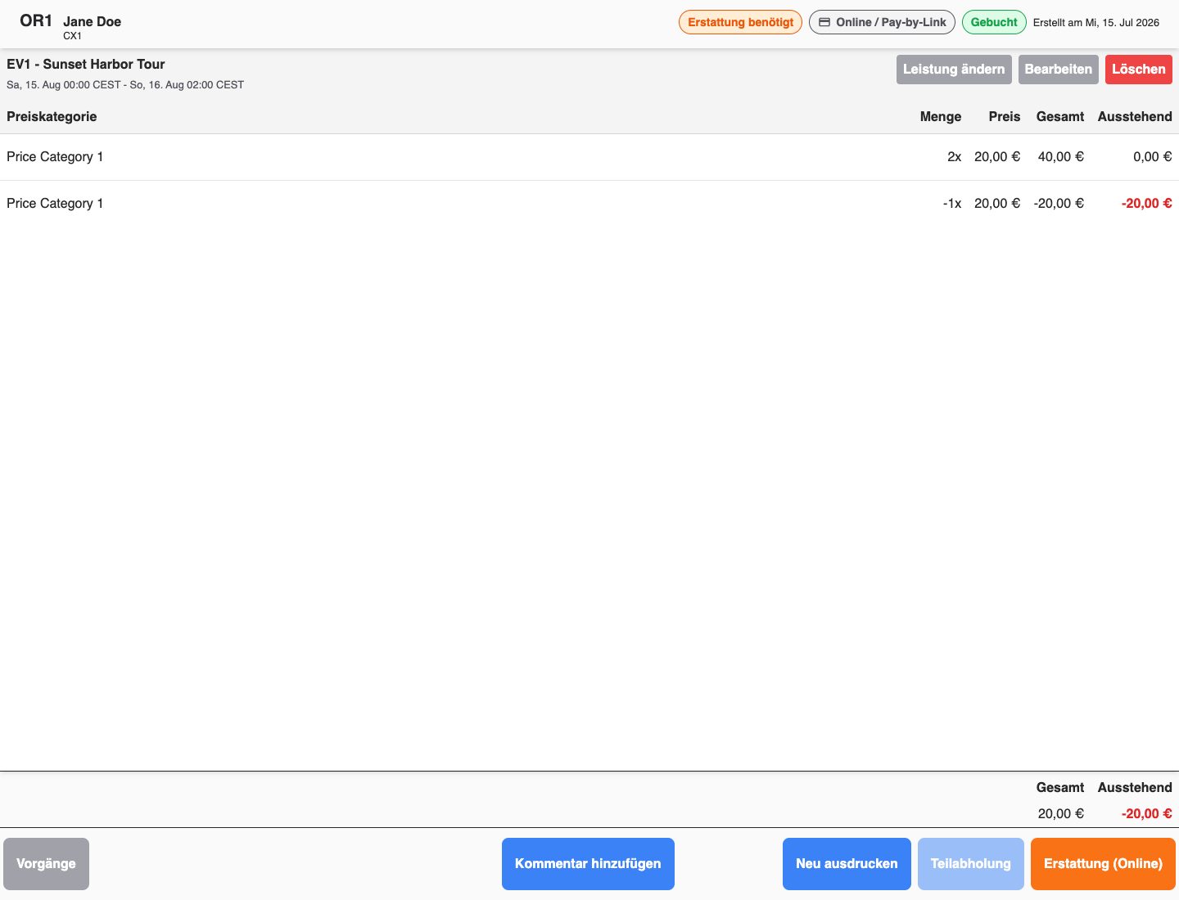This screenshot has width=1179, height=900.
Task: Click total -20,00 € in the -1x row
Action: (x=1059, y=204)
